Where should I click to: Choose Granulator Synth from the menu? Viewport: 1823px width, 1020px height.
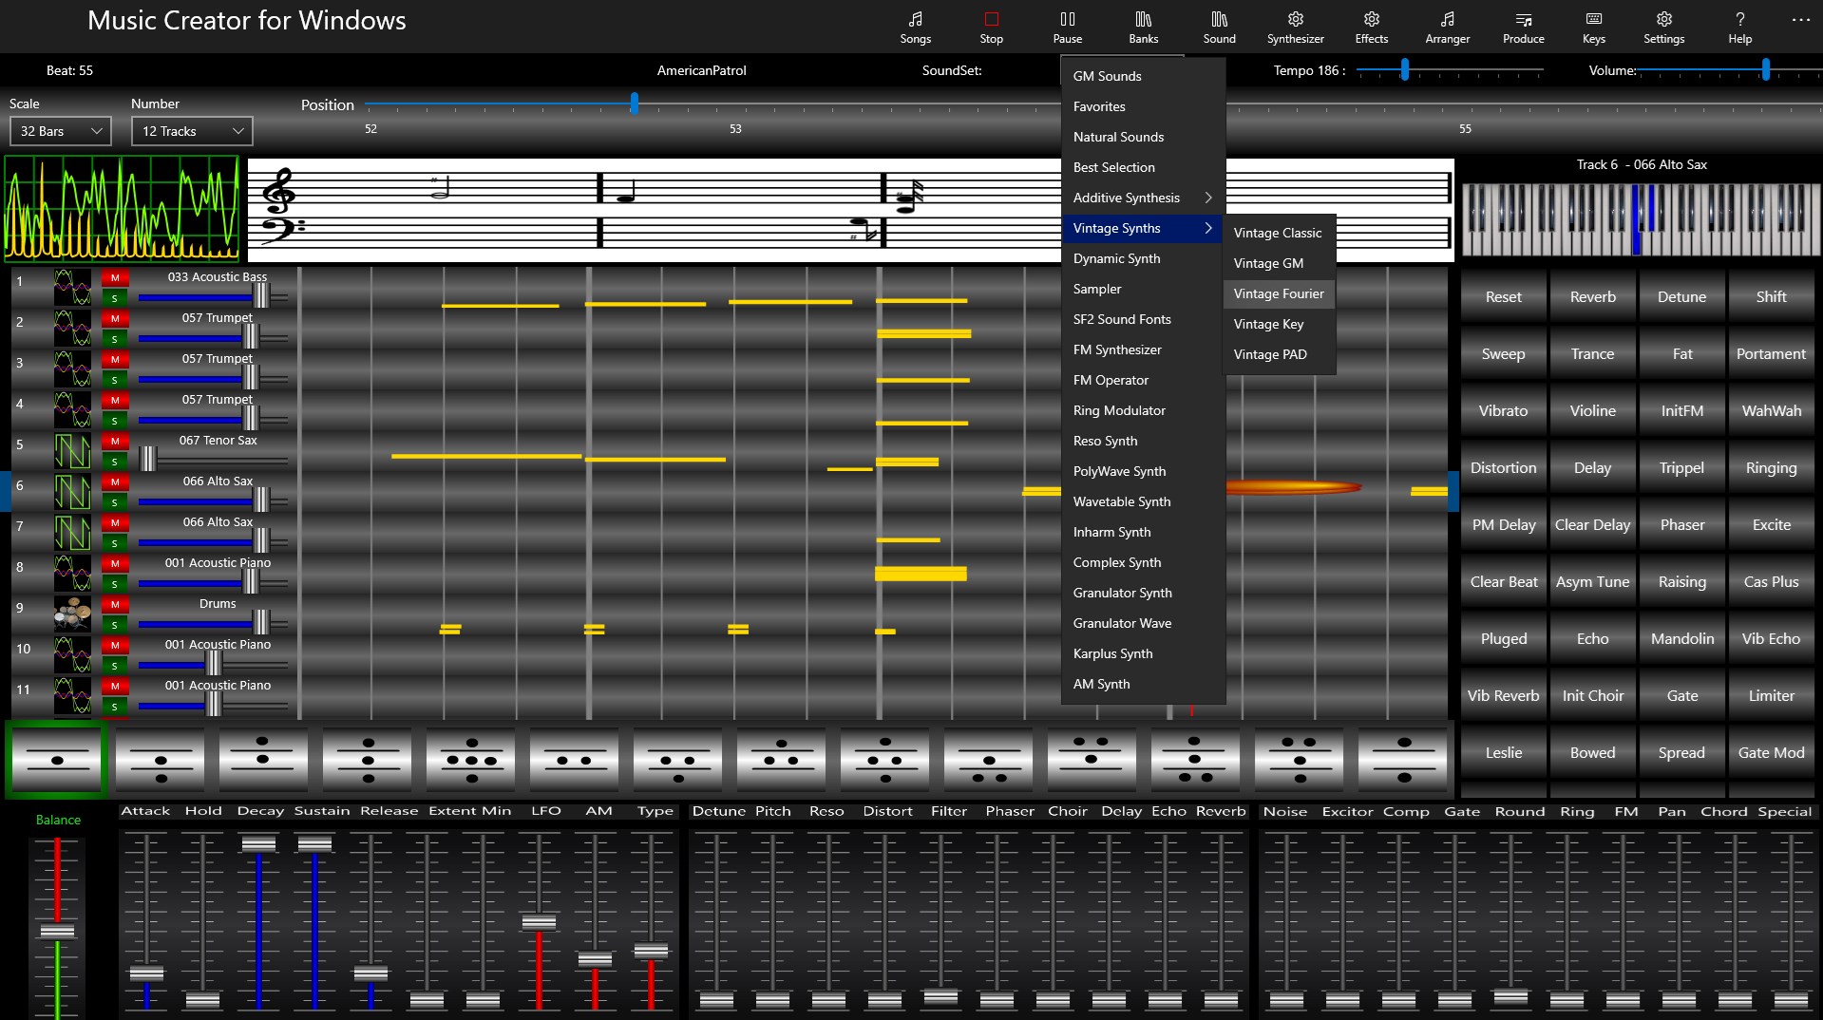[1122, 592]
